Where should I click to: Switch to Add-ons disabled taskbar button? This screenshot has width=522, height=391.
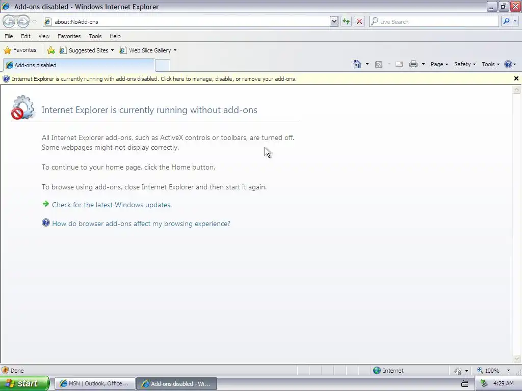177,384
